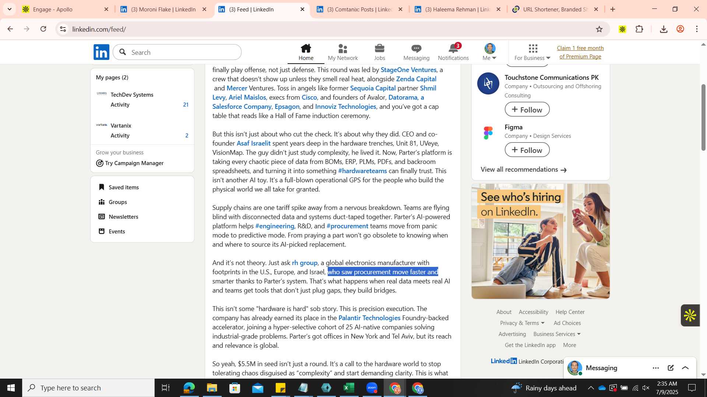Open the Sequoia Capital mention
Image resolution: width=707 pixels, height=397 pixels.
[x=373, y=88]
